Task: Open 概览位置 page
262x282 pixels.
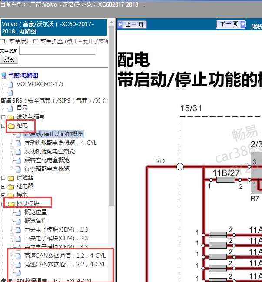Action: [x=36, y=212]
